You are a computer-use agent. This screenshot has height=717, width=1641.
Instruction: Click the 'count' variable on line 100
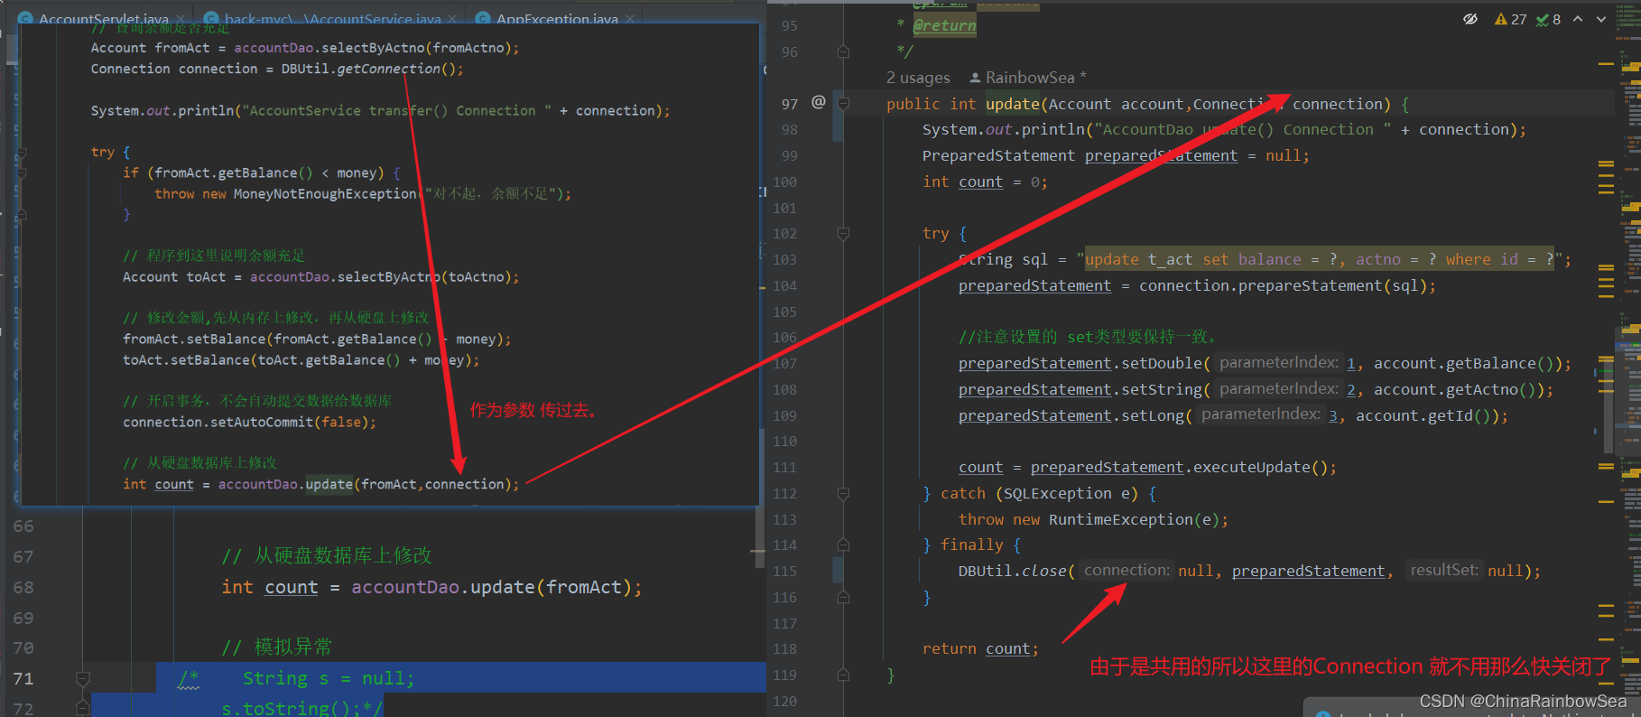pos(980,182)
